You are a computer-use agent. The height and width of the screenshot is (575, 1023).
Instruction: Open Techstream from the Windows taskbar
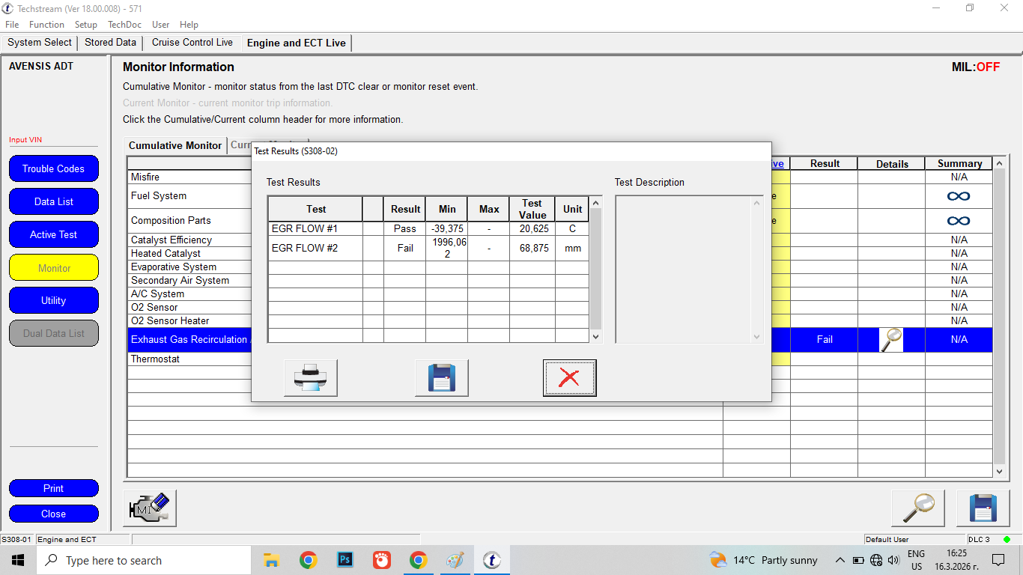coord(491,560)
